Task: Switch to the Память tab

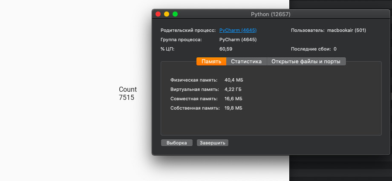Action: (x=211, y=61)
